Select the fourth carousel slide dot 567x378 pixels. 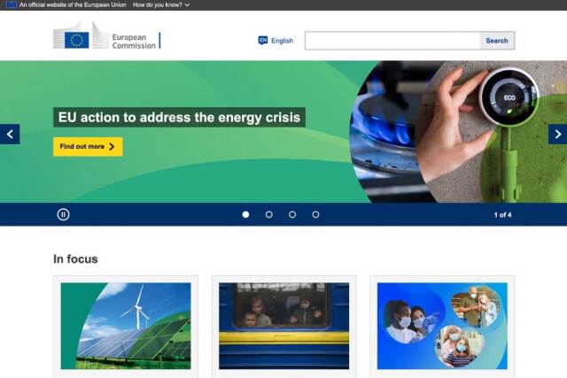315,214
